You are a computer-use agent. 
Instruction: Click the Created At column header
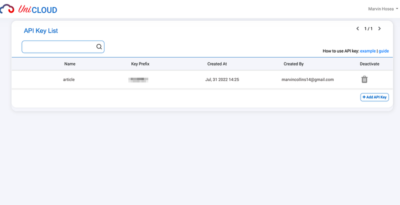[217, 64]
